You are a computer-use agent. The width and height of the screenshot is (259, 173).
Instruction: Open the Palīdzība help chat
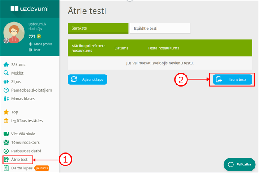(239, 164)
